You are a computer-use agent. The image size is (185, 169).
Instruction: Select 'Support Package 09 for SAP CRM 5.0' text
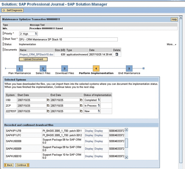point(62,149)
